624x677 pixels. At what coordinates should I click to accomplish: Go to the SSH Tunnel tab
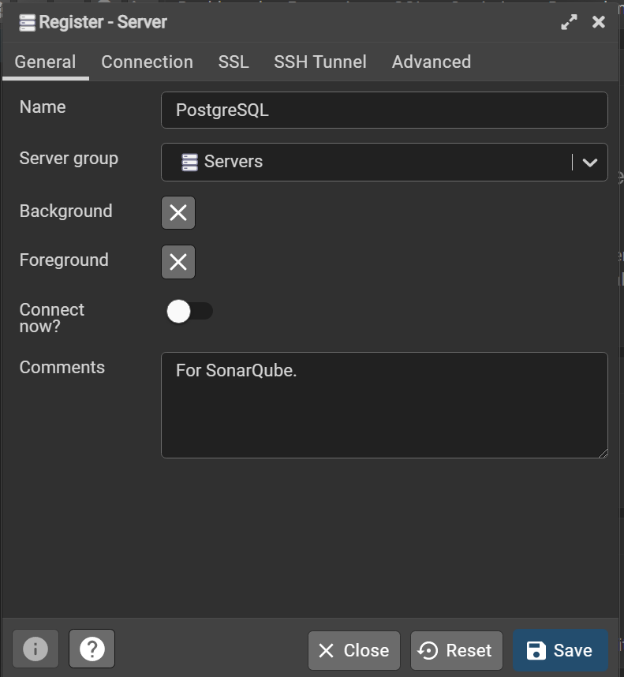(320, 62)
